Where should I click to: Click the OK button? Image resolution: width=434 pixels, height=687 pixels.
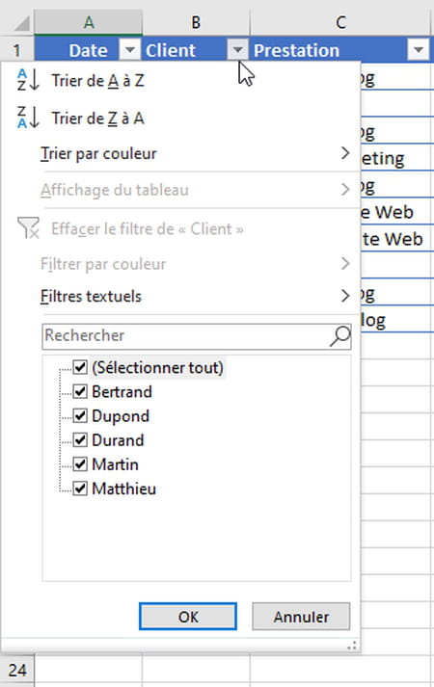pyautogui.click(x=188, y=617)
